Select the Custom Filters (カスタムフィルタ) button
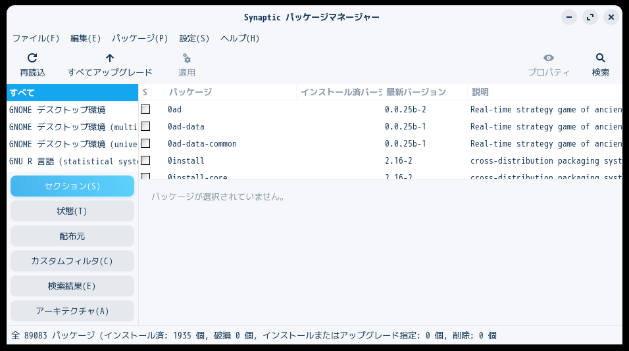 [x=72, y=261]
